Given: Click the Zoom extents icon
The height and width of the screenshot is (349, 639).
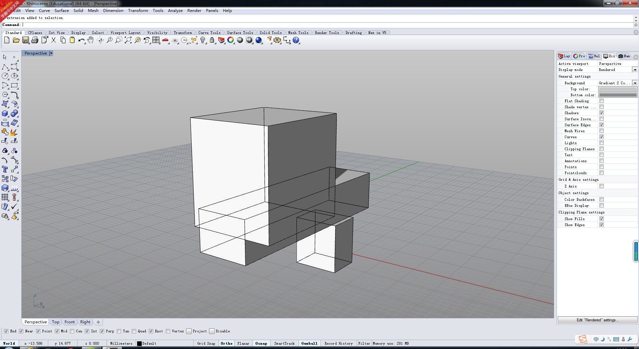Looking at the screenshot, I should click(128, 40).
